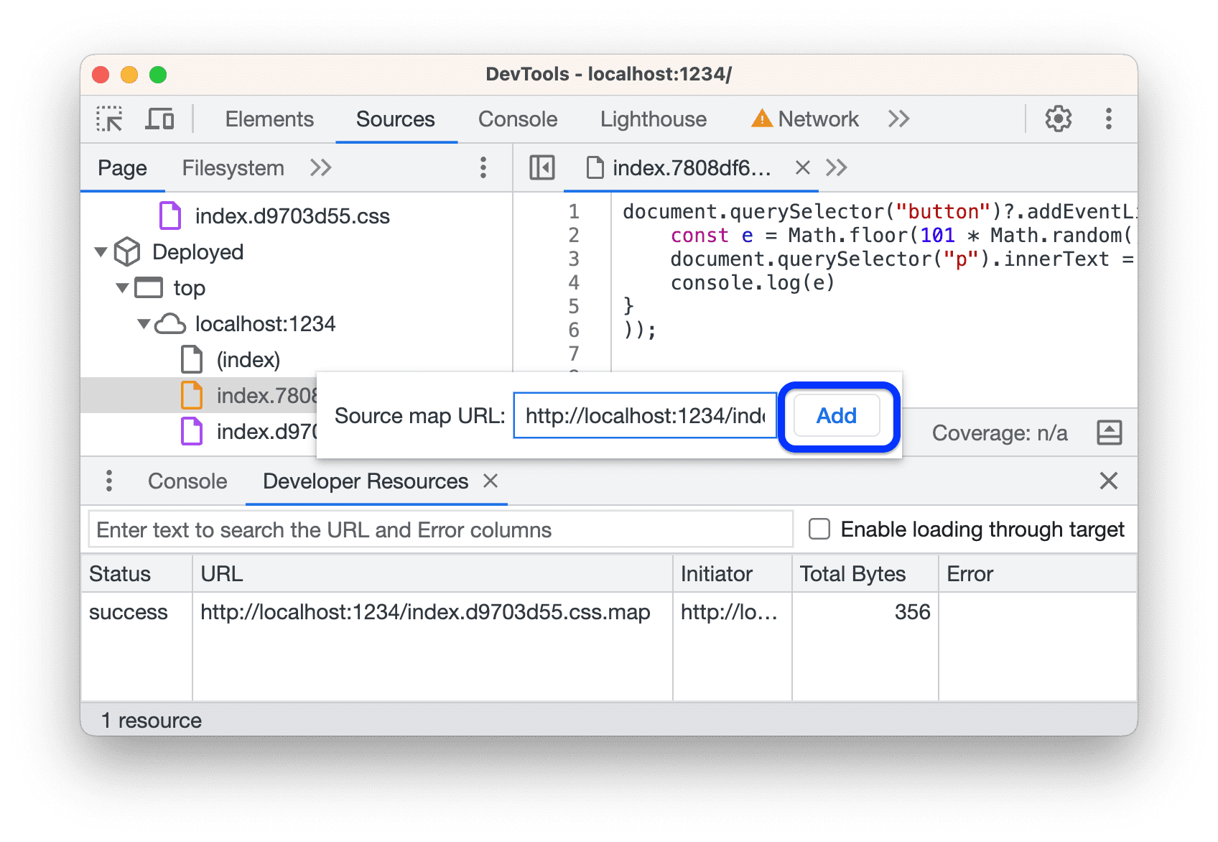Viewport: 1218px width, 842px height.
Task: Select the inspect element tool
Action: point(108,119)
